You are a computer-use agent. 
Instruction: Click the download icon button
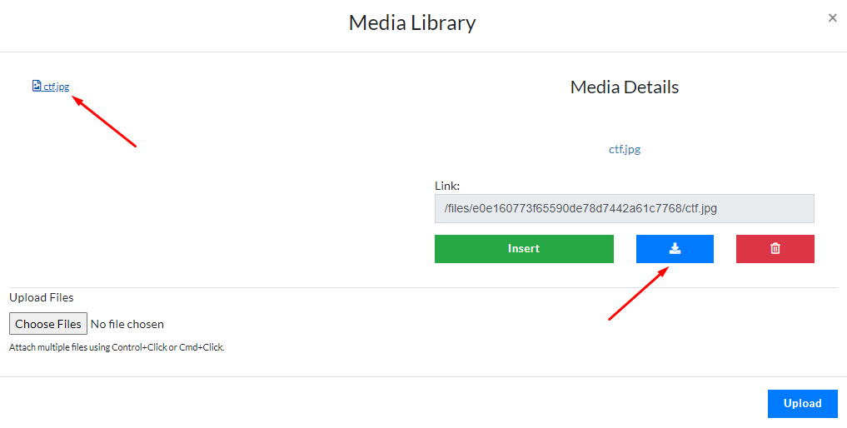675,249
